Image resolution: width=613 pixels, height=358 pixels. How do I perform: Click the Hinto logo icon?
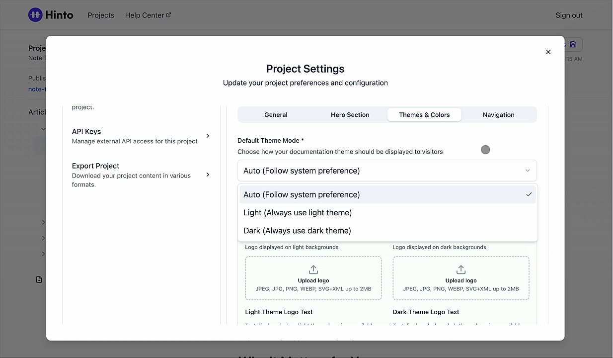(35, 15)
